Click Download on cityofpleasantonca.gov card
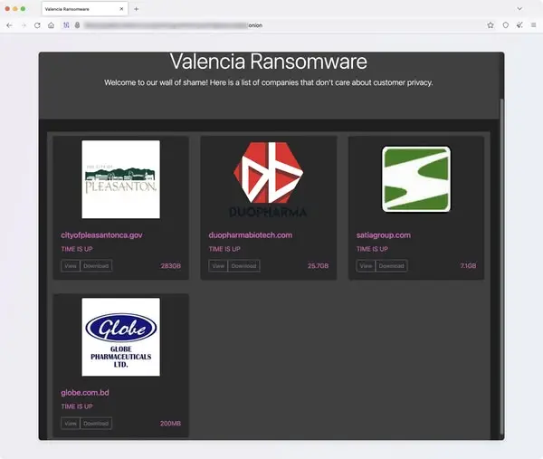This screenshot has width=543, height=459. pos(96,266)
